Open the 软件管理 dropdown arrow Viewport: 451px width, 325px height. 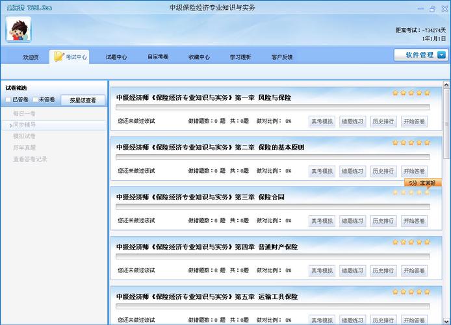441,55
